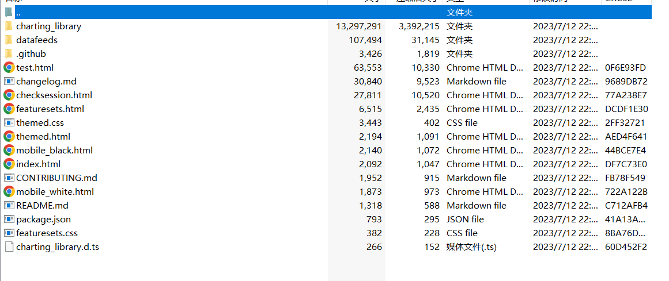This screenshot has height=281, width=669.
Task: Click the CRC value AED4F641
Action: pyautogui.click(x=626, y=137)
